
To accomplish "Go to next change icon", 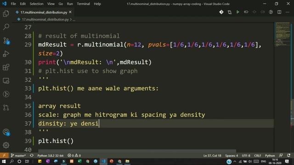I will 262,12.
